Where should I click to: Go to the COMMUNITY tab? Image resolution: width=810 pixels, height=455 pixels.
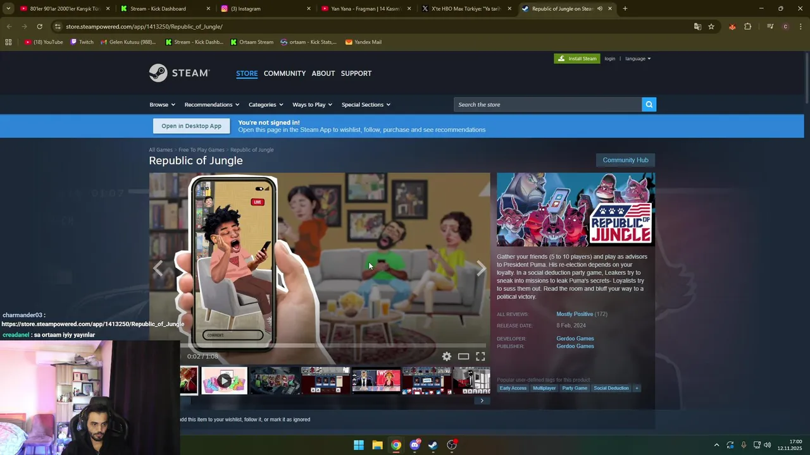coord(285,73)
